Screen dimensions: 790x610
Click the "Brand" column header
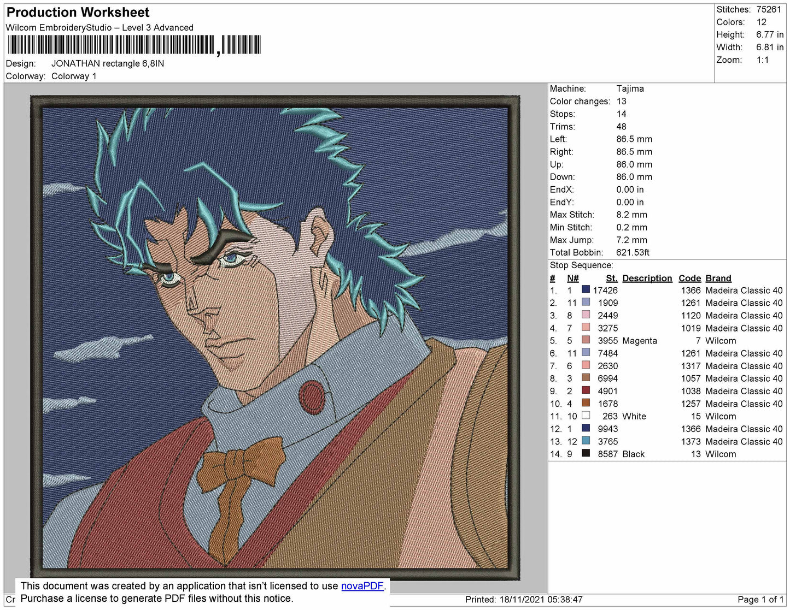pos(718,278)
